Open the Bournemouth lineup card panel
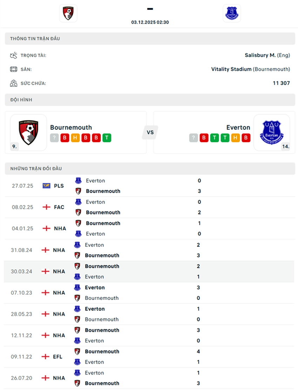This screenshot has width=298, height=391. pyautogui.click(x=76, y=132)
